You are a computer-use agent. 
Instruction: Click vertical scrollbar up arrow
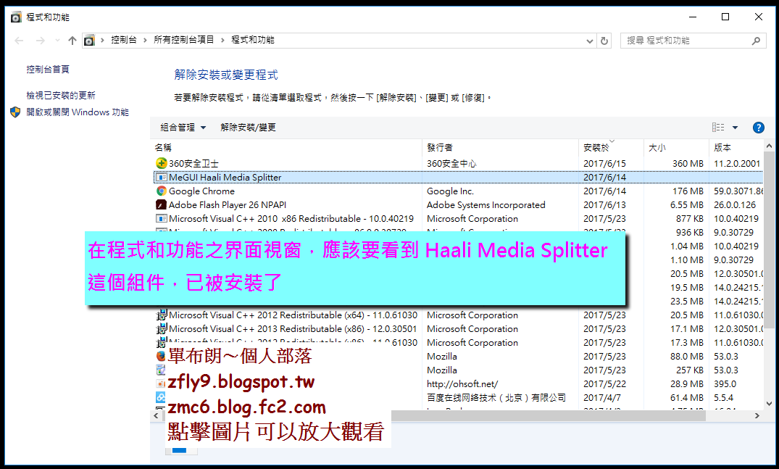769,146
